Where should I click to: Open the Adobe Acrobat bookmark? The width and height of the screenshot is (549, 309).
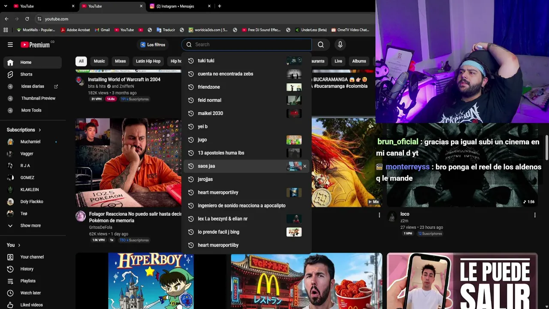(x=75, y=30)
